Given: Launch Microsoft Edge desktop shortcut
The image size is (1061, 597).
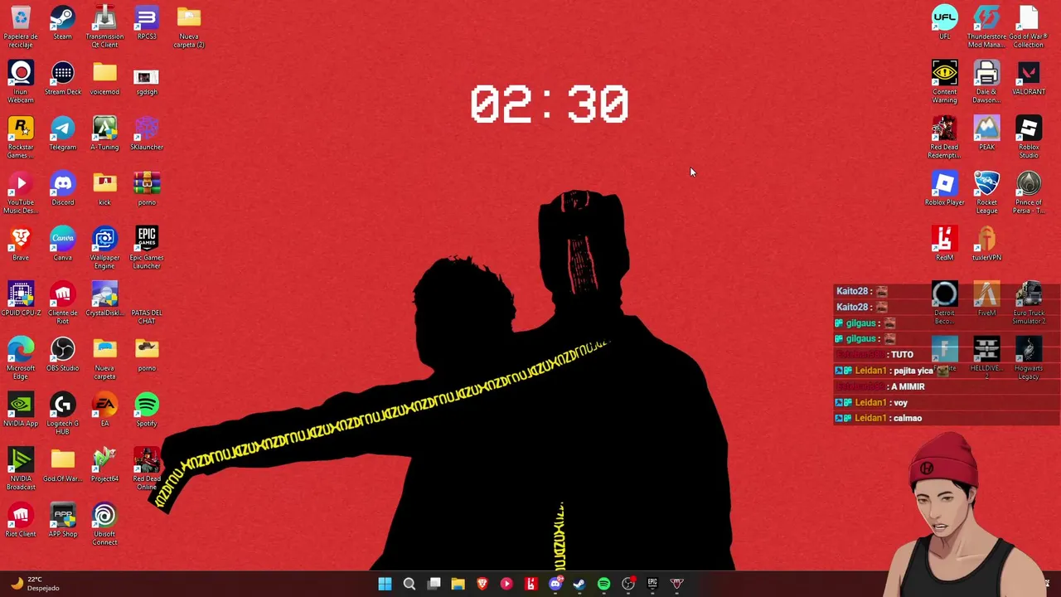Looking at the screenshot, I should (x=21, y=358).
